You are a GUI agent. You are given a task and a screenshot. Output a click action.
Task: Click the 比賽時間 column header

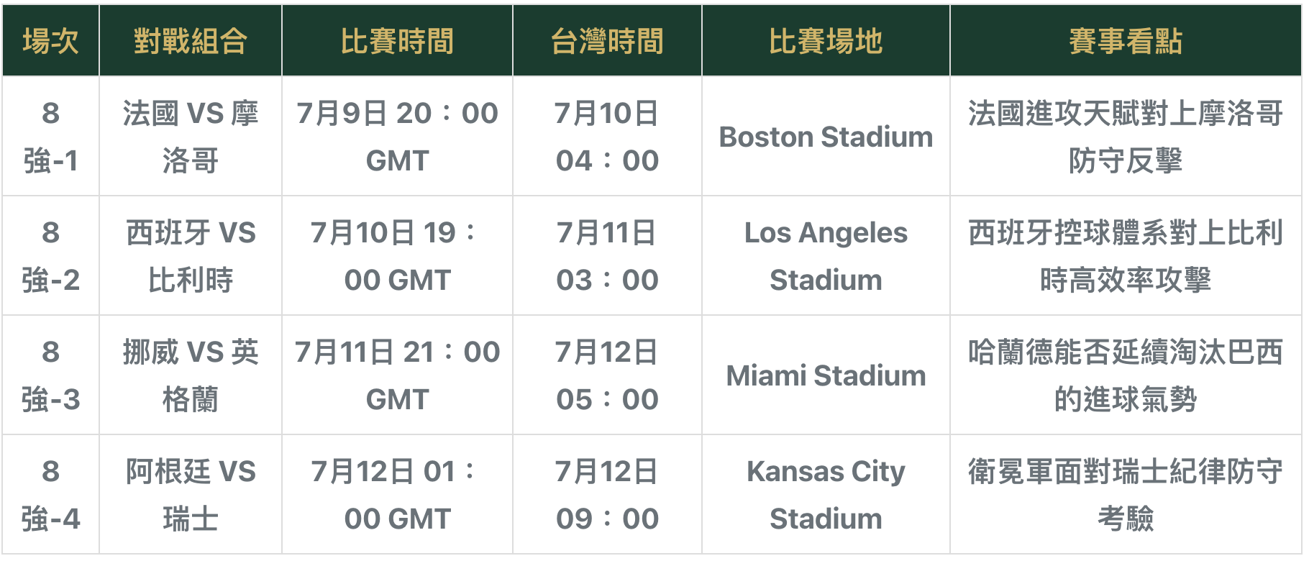click(397, 40)
